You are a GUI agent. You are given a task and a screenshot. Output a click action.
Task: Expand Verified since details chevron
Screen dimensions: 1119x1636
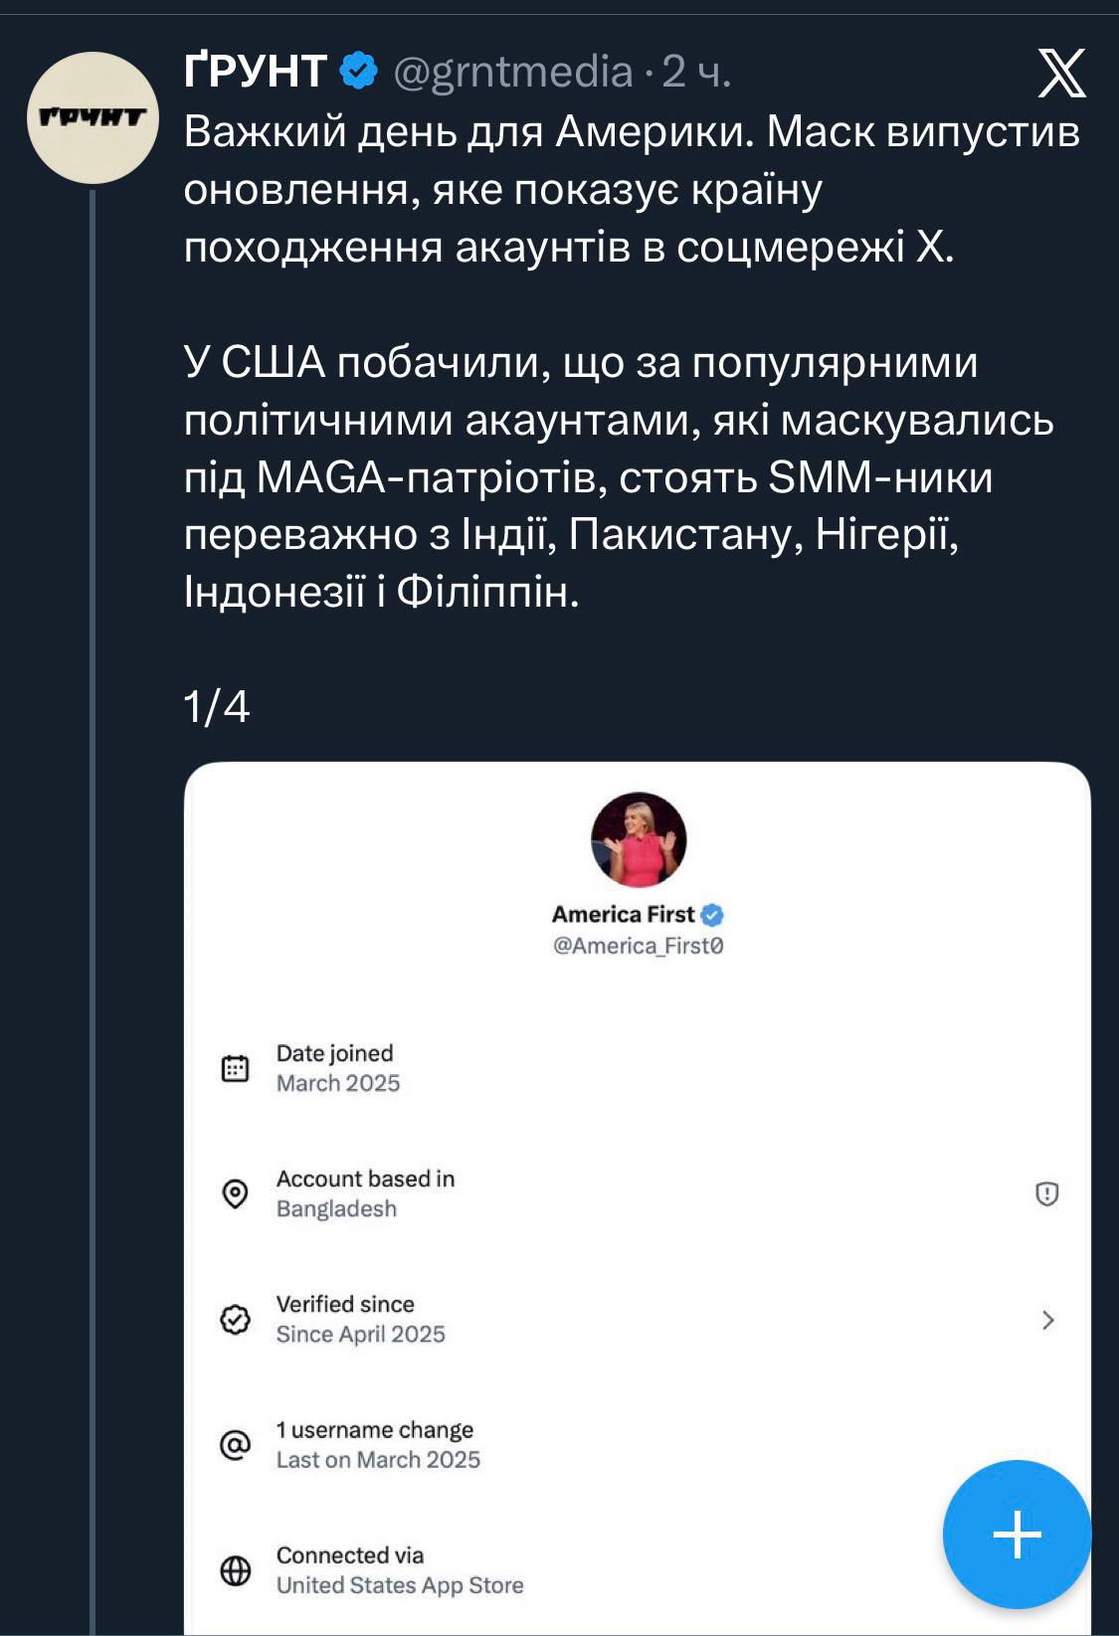pyautogui.click(x=1047, y=1320)
